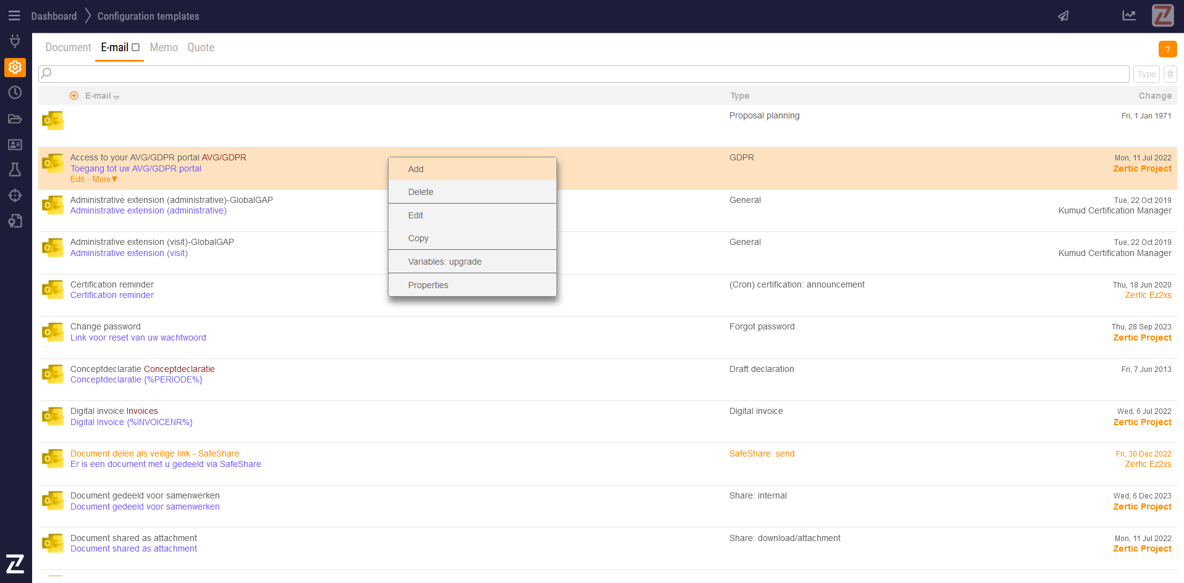
Task: Toggle the checkbox next to E-mail tab
Action: click(x=136, y=48)
